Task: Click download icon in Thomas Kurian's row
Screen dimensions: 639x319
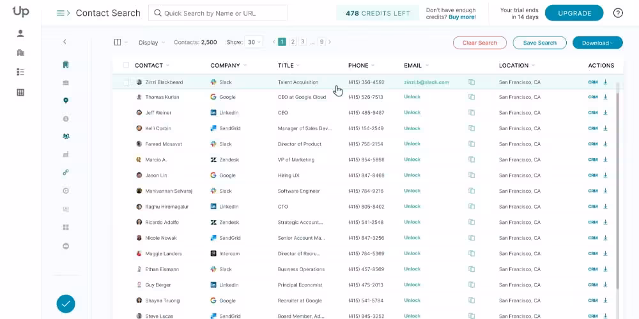Action: [605, 98]
